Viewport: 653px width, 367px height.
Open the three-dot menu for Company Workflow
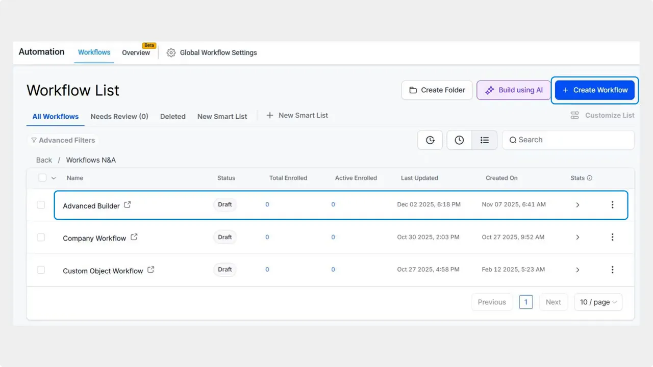pyautogui.click(x=612, y=237)
